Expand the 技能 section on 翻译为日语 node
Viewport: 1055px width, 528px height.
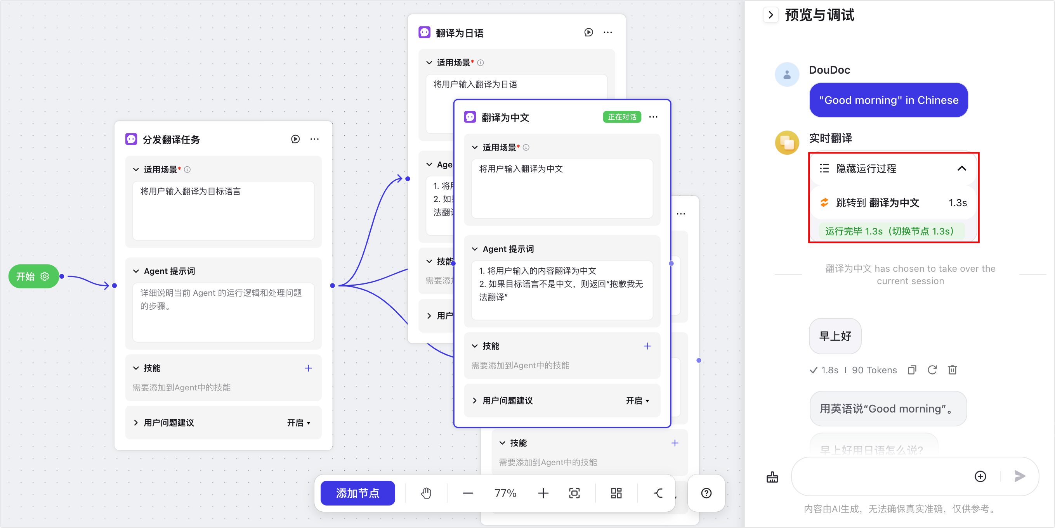point(429,261)
